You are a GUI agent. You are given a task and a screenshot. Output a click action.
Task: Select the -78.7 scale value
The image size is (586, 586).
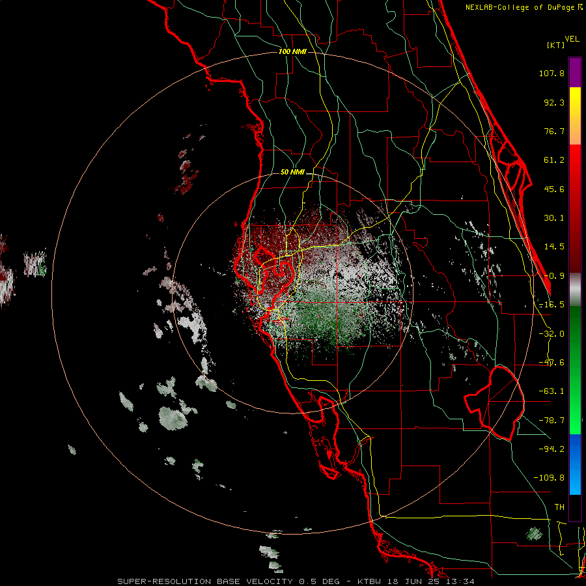(551, 421)
